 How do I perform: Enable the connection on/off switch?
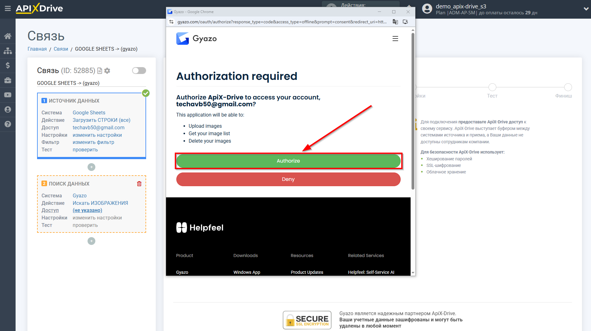coord(139,71)
